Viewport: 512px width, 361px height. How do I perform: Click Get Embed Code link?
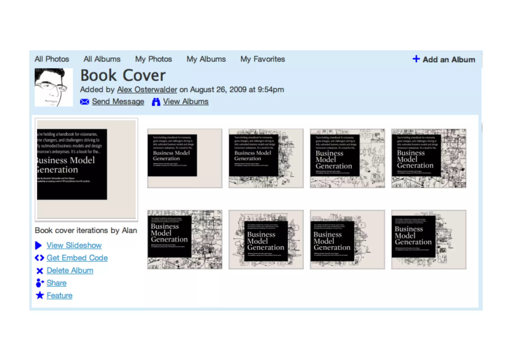point(77,258)
